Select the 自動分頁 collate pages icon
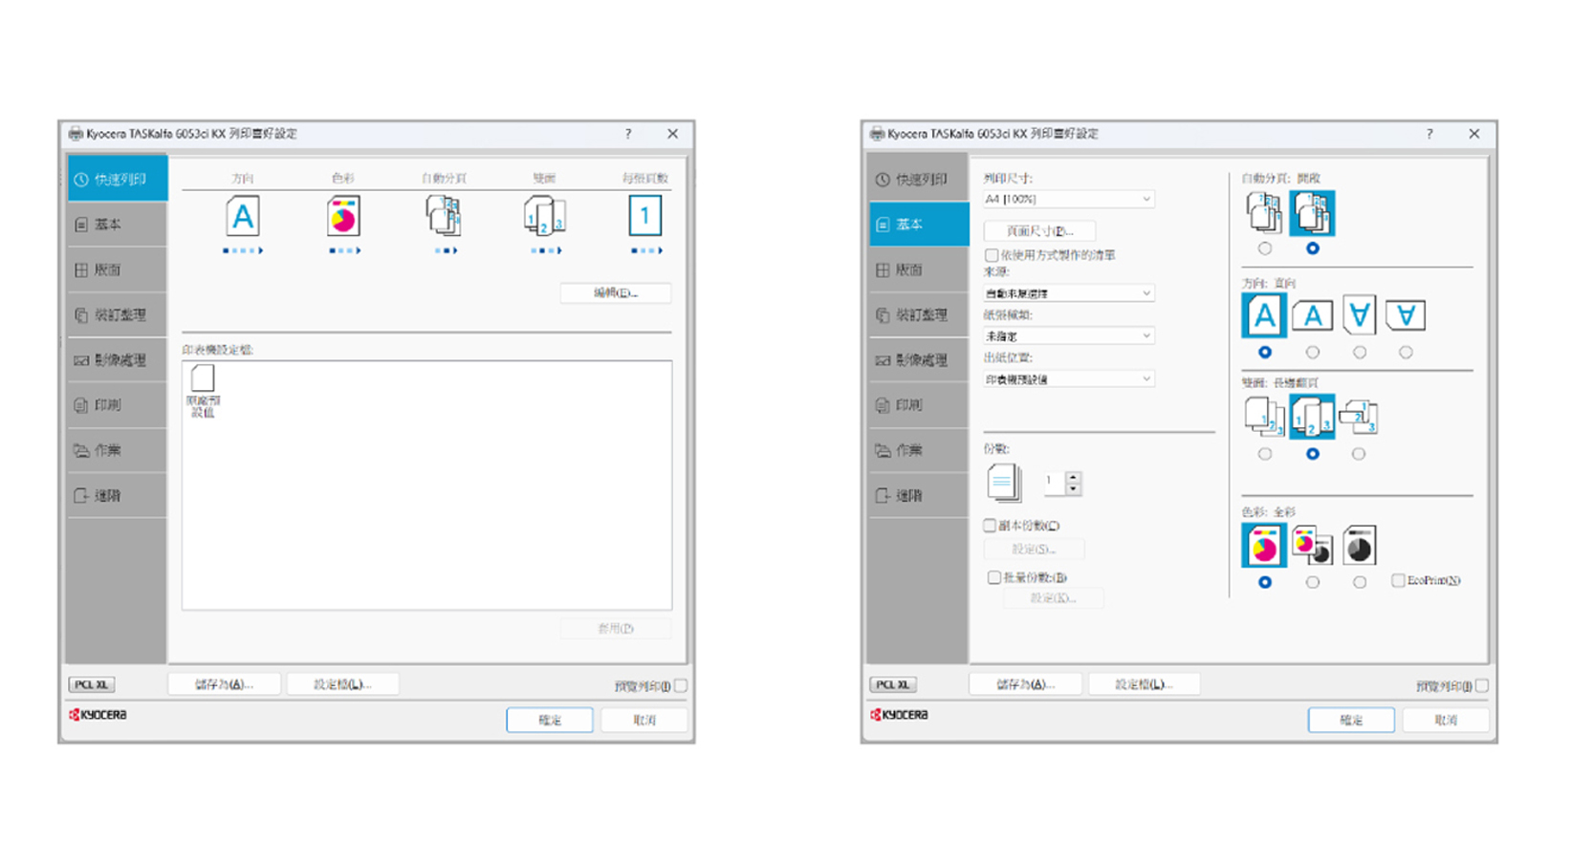 tap(444, 218)
